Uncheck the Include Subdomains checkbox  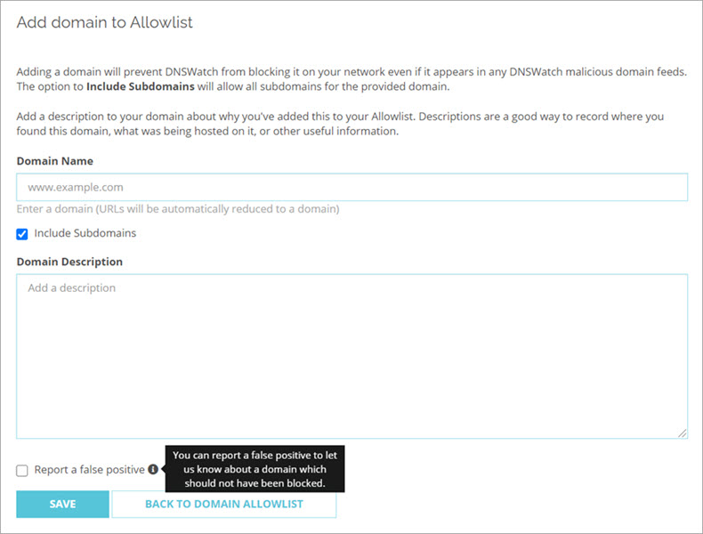coord(22,234)
